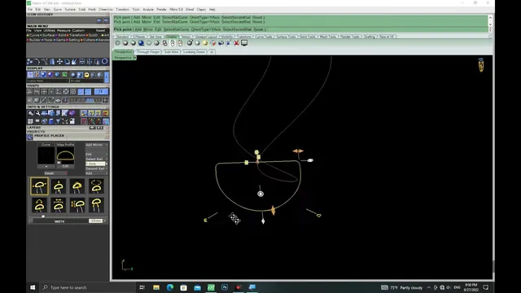Expand the dropdown below Curve thumbnail
Viewport: 521px width, 293px height.
click(46, 166)
